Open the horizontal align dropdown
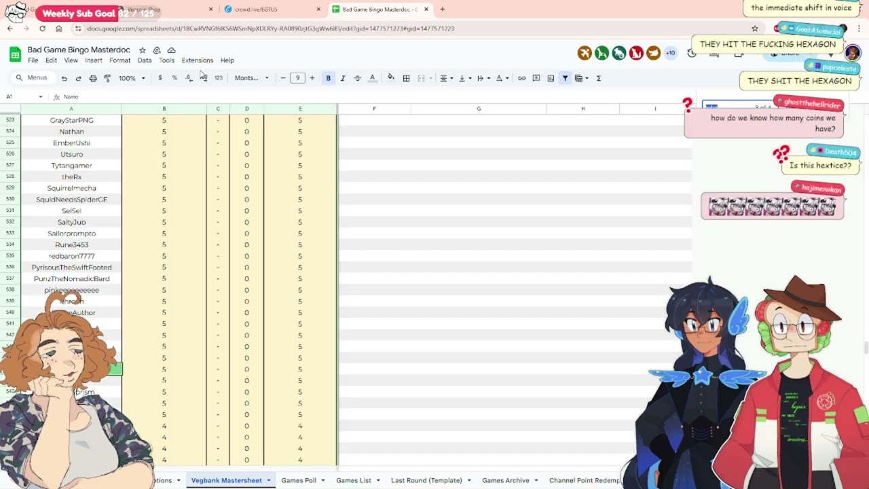The width and height of the screenshot is (869, 489). 446,78
